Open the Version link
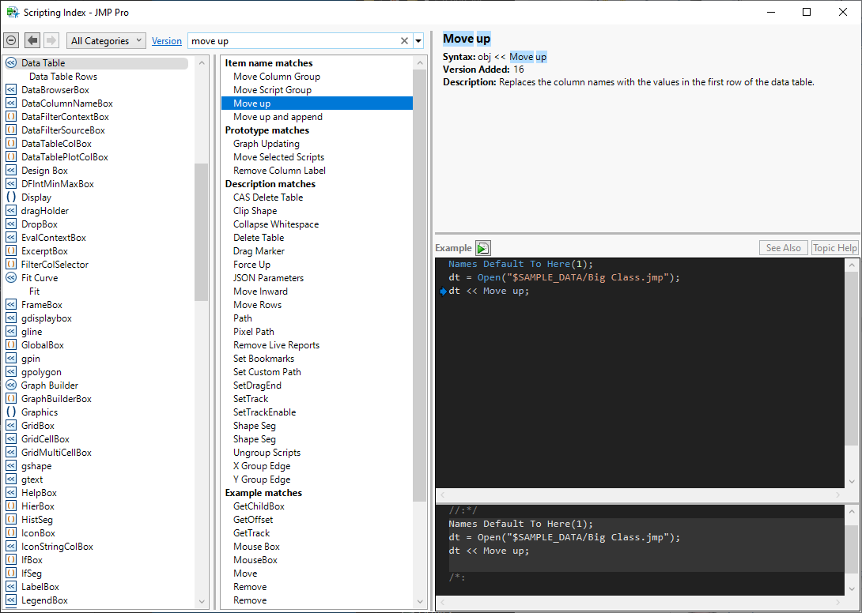This screenshot has height=613, width=862. point(166,41)
